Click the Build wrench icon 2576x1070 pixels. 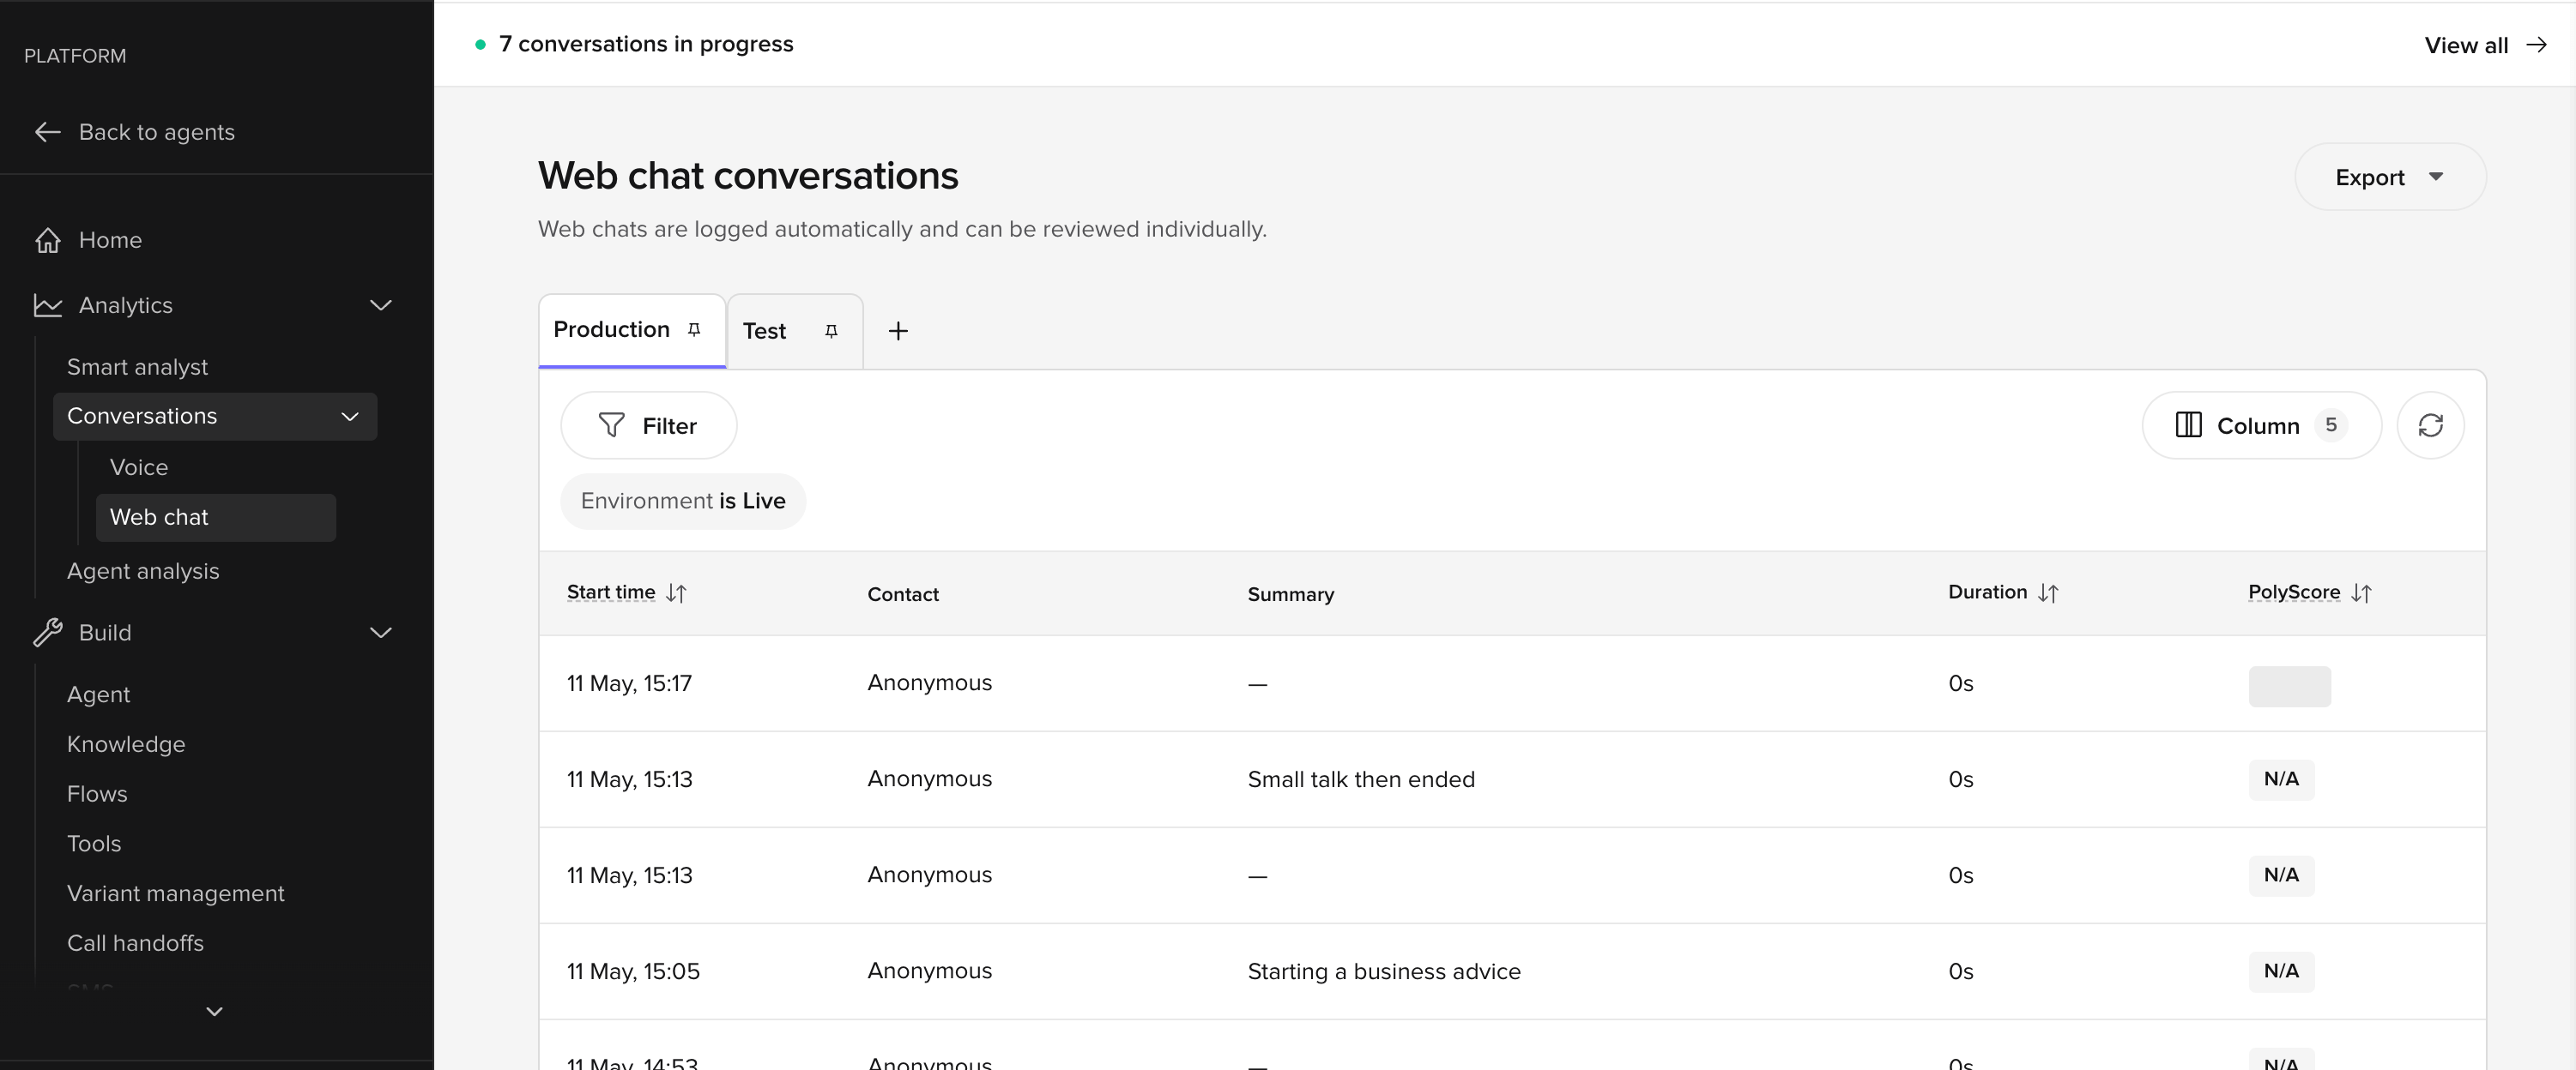[x=47, y=633]
